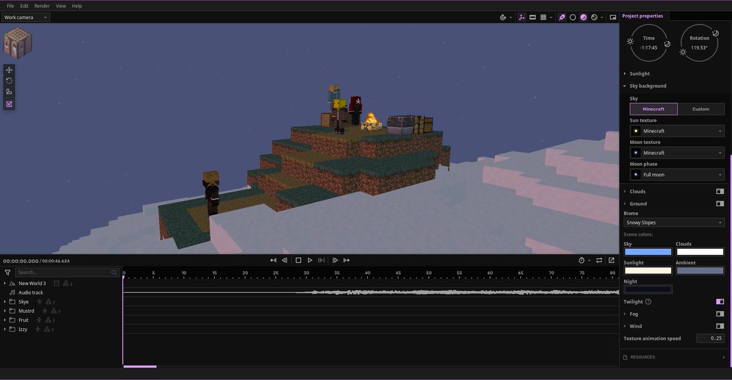Viewport: 732px width, 380px height.
Task: Toggle the aspect ratio overlay icon
Action: 533,18
